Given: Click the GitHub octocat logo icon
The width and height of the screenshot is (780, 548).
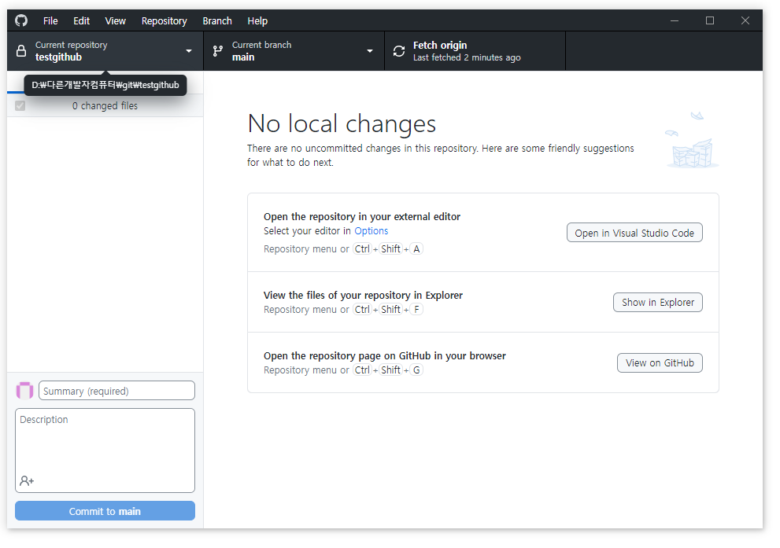Looking at the screenshot, I should point(21,20).
